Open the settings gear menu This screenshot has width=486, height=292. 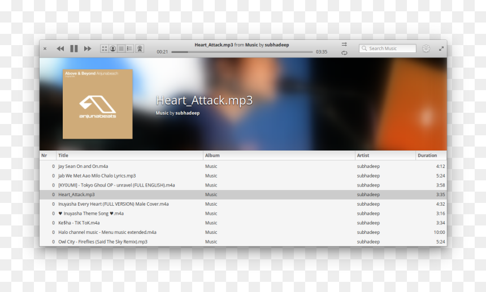[x=426, y=48]
